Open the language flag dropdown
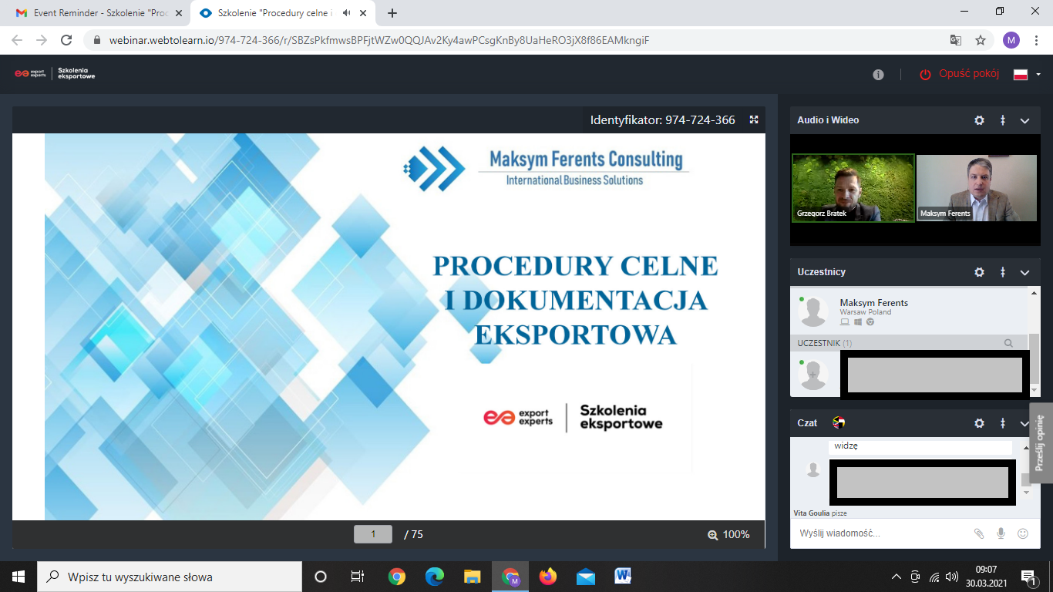Screen dimensions: 1053x592 (1027, 75)
